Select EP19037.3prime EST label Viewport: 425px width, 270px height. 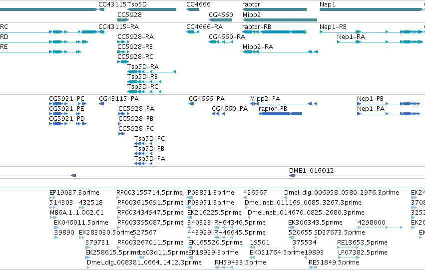[x=74, y=193]
